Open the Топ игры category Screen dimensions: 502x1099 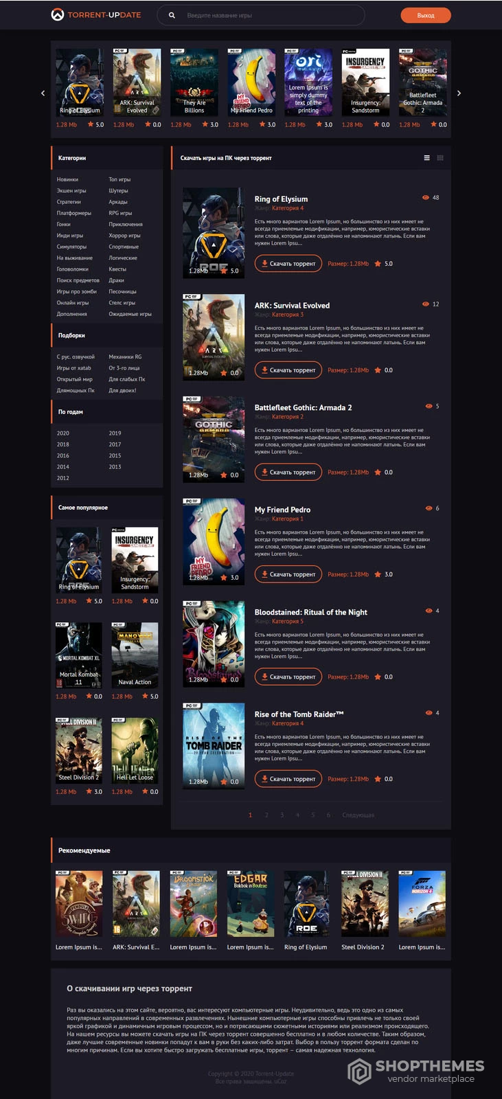[x=119, y=179]
